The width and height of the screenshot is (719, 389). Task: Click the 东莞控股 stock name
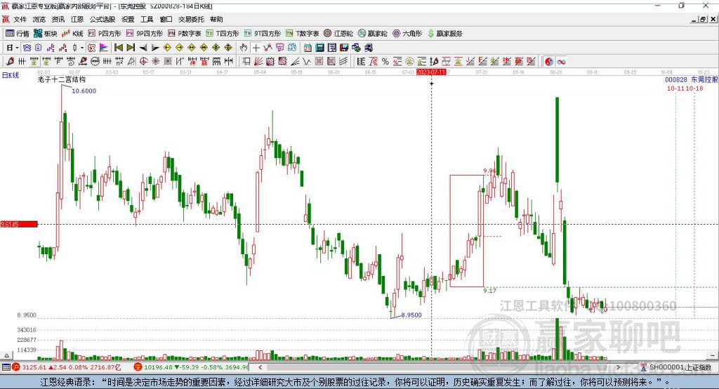click(704, 80)
